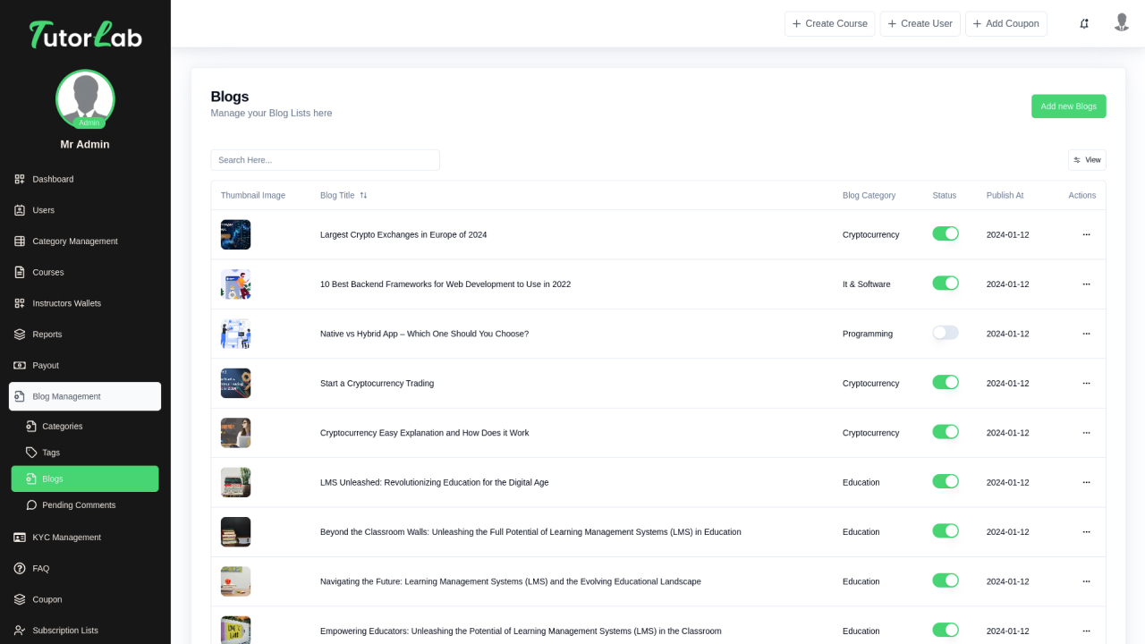
Task: Select the Users sidebar icon
Action: 20,210
